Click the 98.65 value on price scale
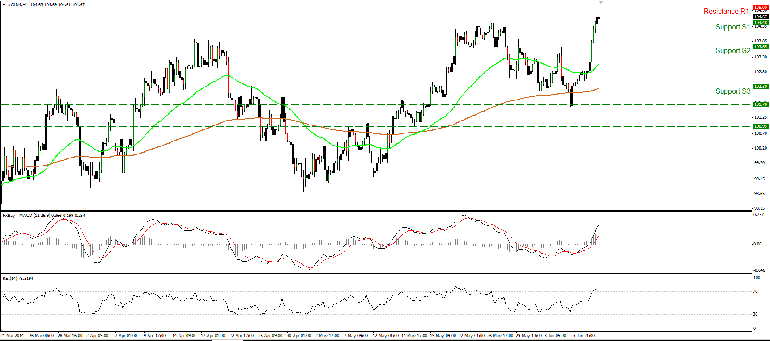Screen dimensions: 770x341 click(x=759, y=194)
